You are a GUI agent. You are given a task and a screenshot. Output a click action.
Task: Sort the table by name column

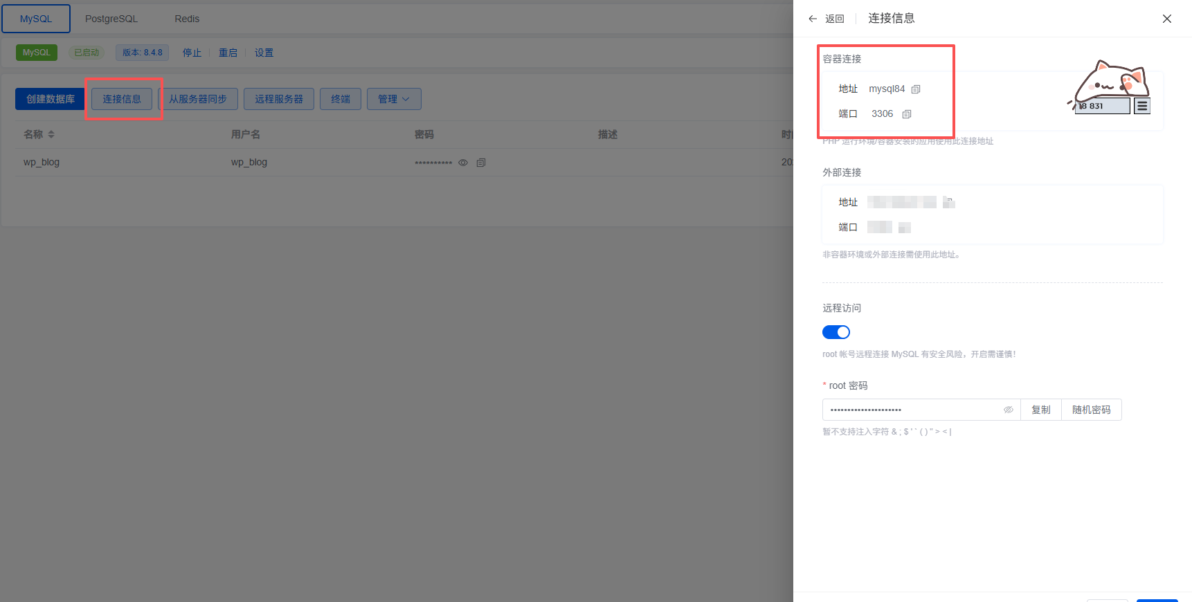(x=51, y=134)
